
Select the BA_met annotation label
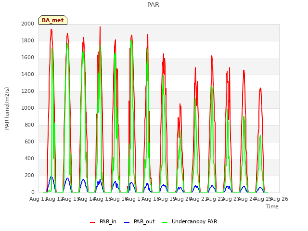point(53,20)
